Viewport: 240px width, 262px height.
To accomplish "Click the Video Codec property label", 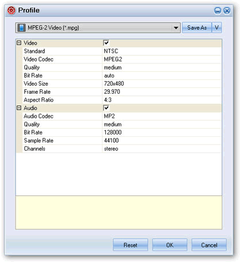I will (x=39, y=59).
